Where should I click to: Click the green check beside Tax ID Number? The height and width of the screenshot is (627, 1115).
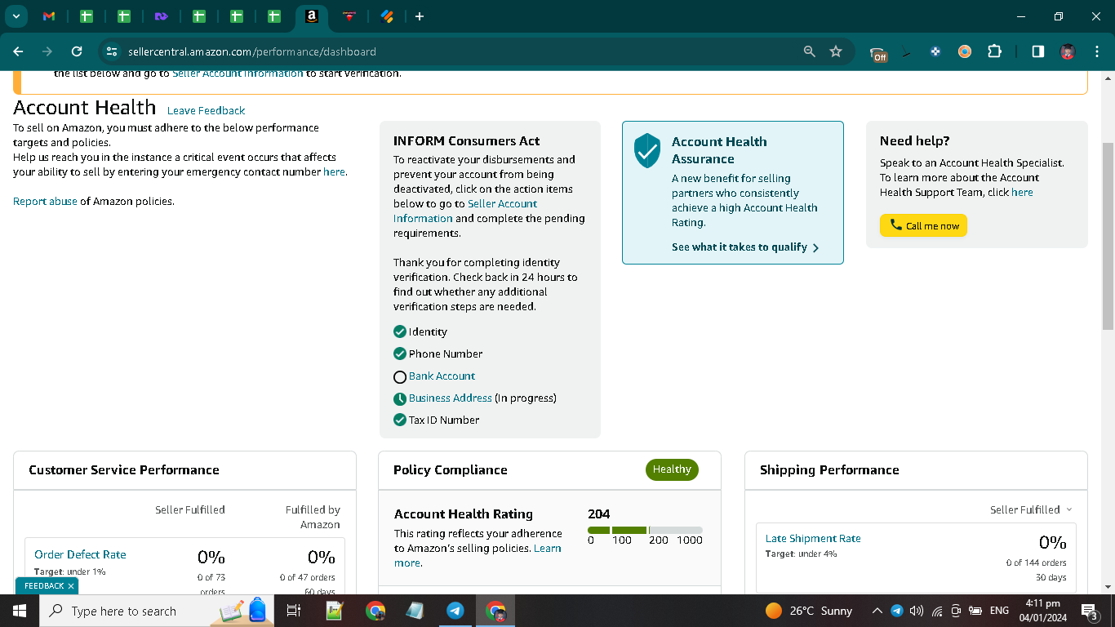click(400, 420)
